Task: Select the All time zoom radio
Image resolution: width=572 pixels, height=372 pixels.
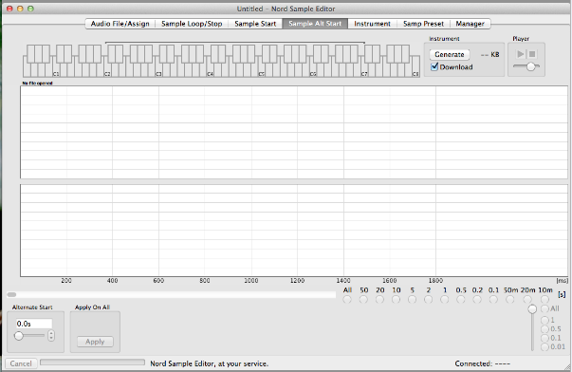Action: (347, 299)
